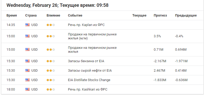Image resolution: width=204 pixels, height=95 pixels.
Task: Click the impact dots for Запасы сырой нефти
Action: pyautogui.click(x=51, y=71)
